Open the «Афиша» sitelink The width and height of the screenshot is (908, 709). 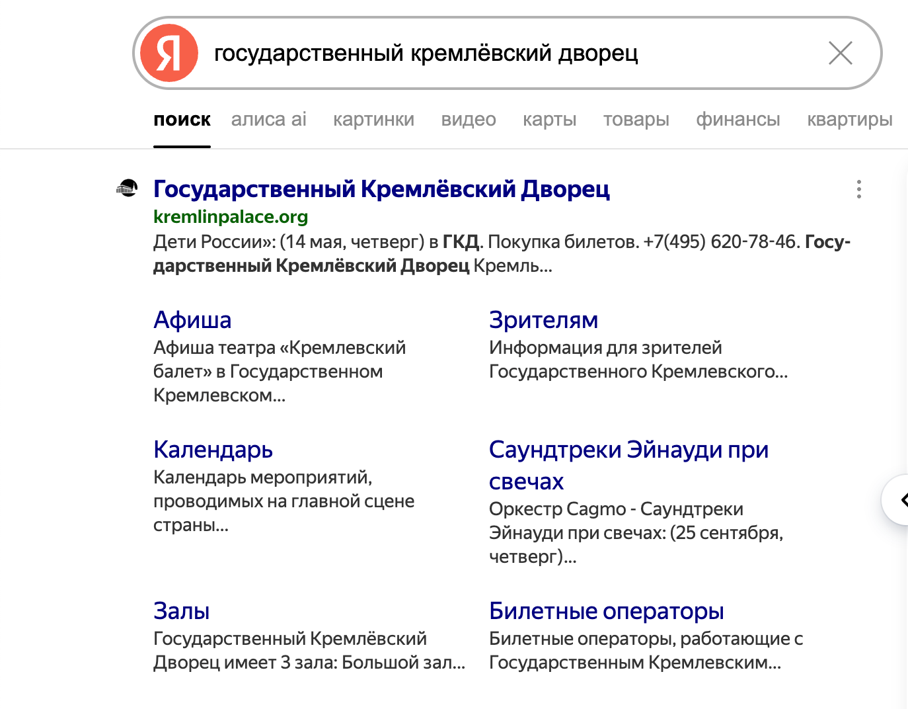[x=192, y=320]
